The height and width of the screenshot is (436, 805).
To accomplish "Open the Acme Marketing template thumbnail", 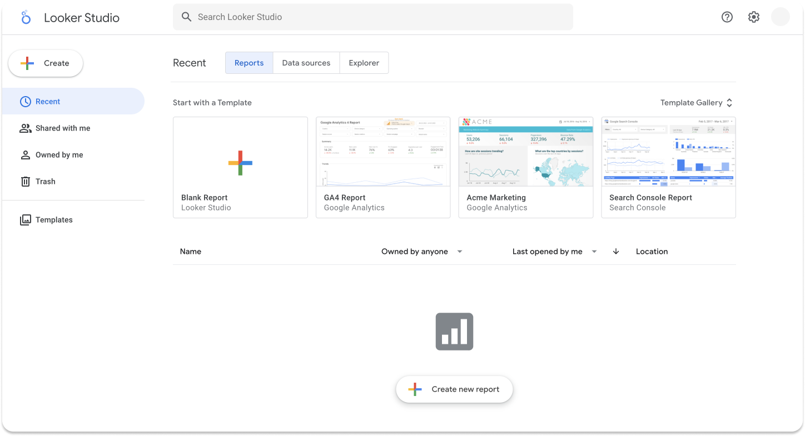I will tap(526, 152).
